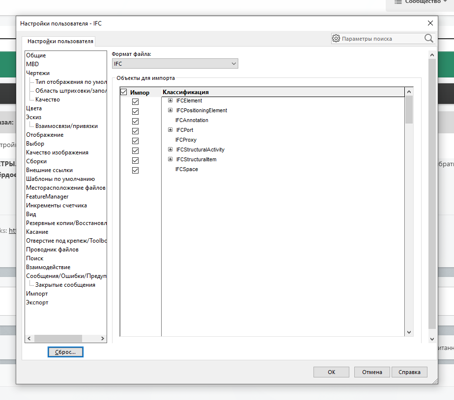Expand the IFCPositioningElement node

tap(170, 111)
